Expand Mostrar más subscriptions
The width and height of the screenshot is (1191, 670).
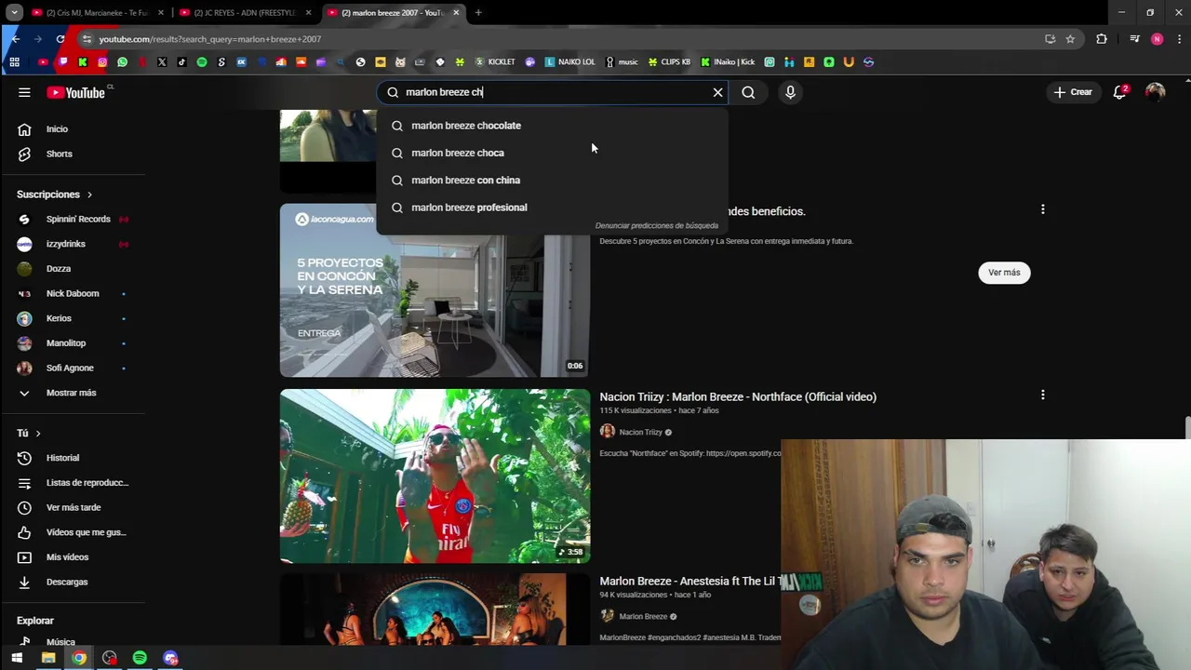click(x=73, y=393)
